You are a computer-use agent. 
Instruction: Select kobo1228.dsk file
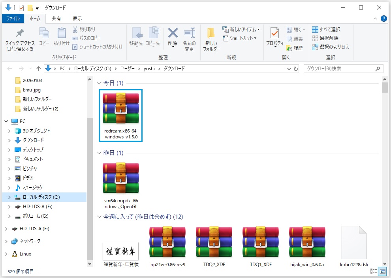coord(354,246)
